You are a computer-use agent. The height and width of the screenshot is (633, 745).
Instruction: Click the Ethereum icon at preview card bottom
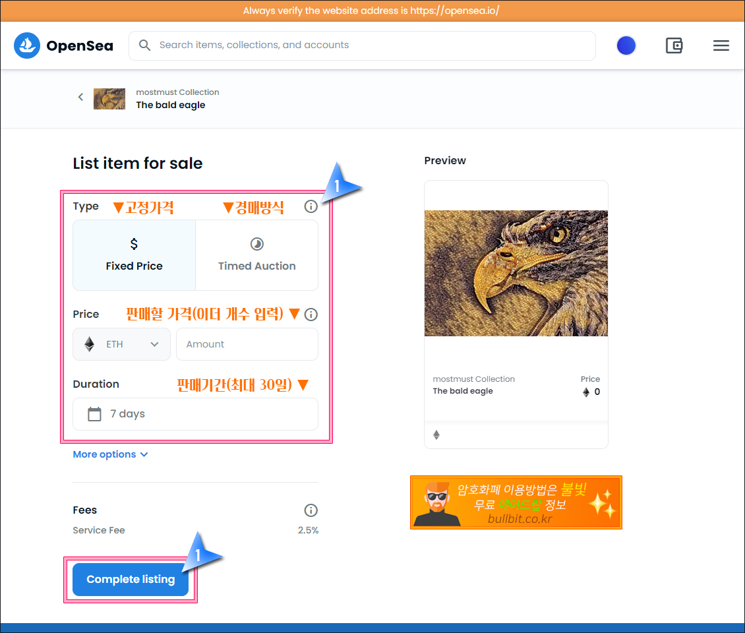[x=436, y=435]
